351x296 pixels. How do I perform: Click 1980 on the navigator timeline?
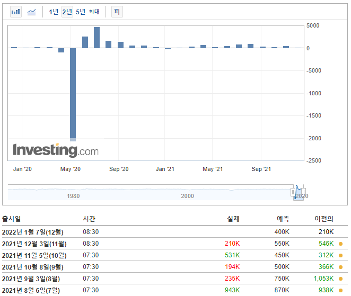coord(73,196)
